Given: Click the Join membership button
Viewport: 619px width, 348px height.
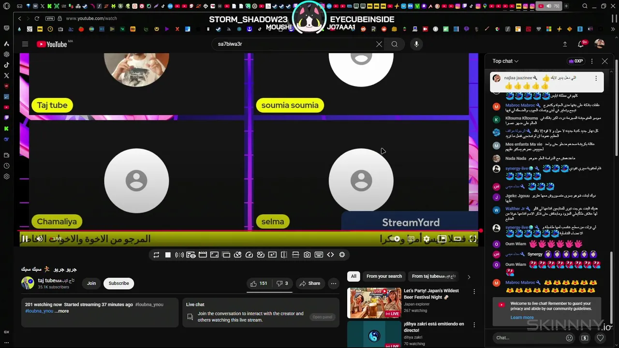Looking at the screenshot, I should click(x=91, y=283).
